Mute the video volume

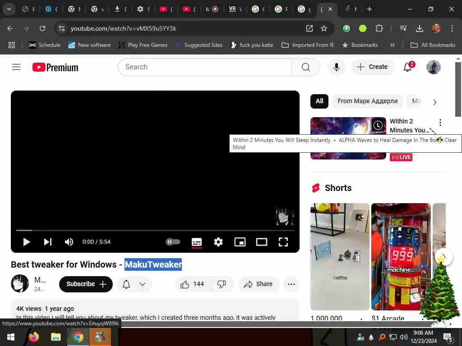pyautogui.click(x=69, y=242)
